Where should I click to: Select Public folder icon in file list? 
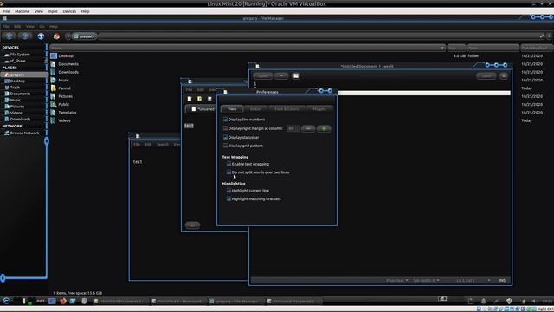tap(54, 104)
